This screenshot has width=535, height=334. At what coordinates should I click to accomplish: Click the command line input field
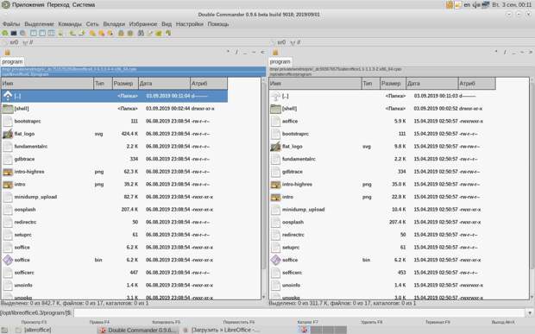point(299,312)
